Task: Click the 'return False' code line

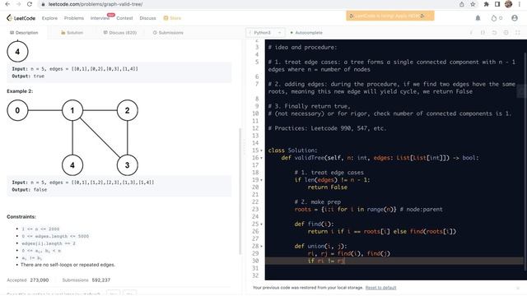Action: point(328,187)
